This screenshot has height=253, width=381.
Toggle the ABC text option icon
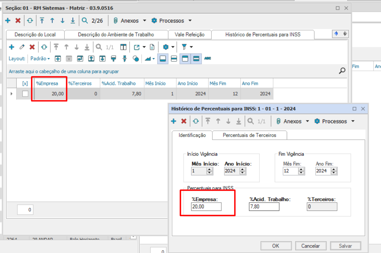(208, 58)
